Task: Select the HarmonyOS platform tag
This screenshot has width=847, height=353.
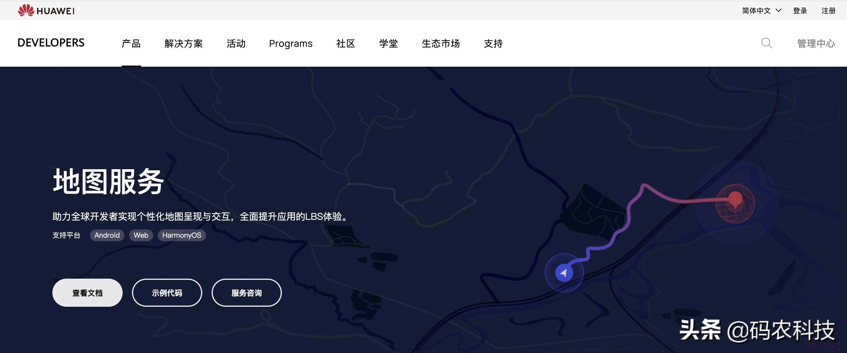Action: point(181,235)
